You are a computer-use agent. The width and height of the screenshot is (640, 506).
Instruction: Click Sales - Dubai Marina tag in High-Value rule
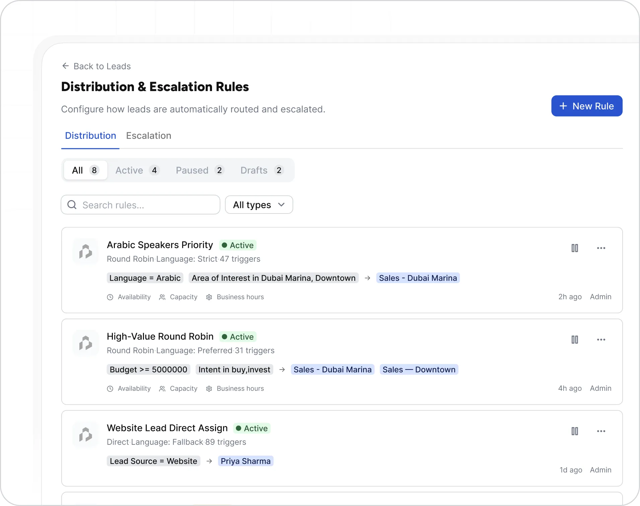coord(333,370)
